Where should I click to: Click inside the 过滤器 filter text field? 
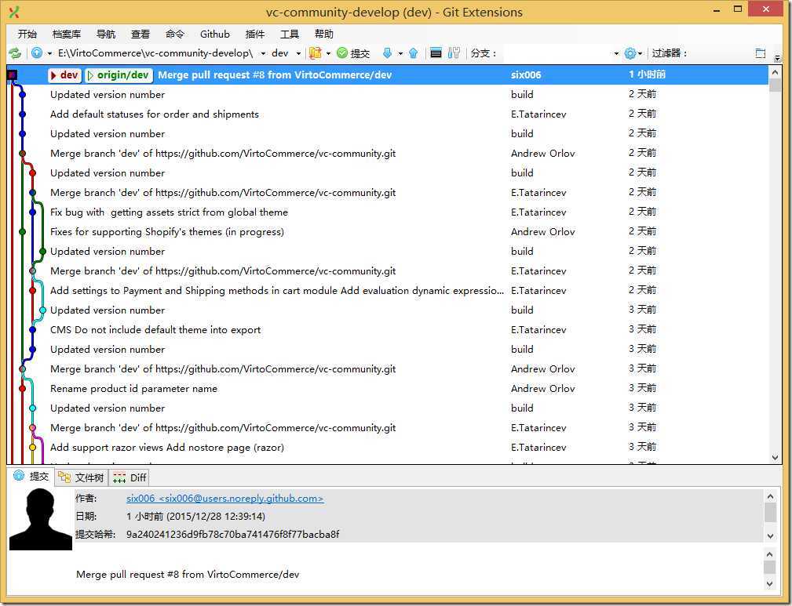(720, 53)
